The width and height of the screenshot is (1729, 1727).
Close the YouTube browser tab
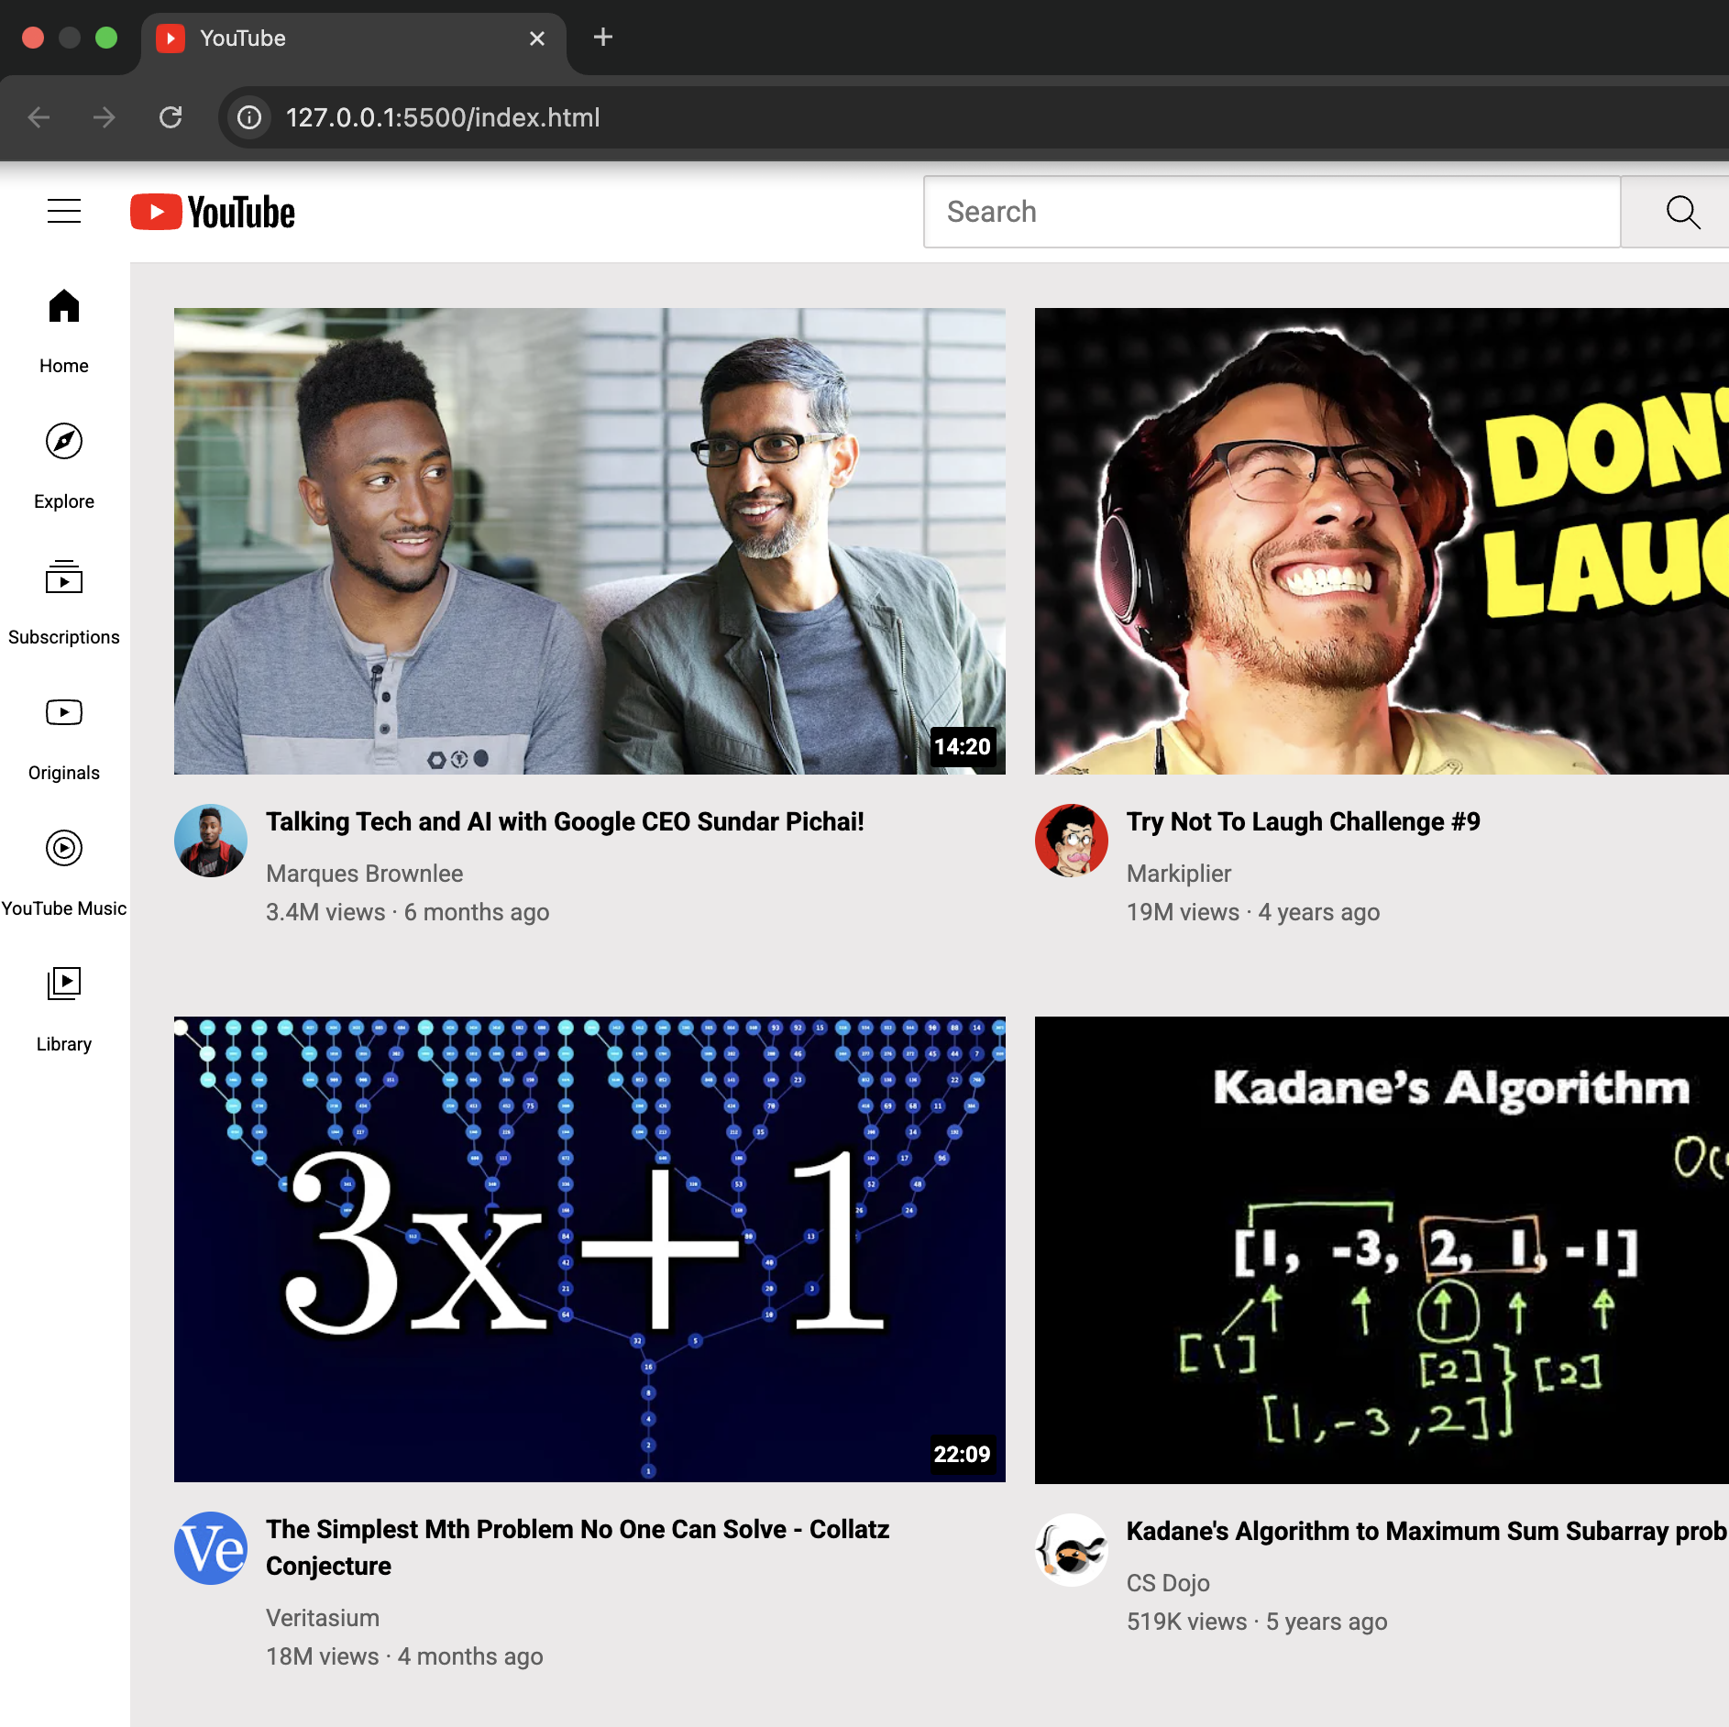pyautogui.click(x=537, y=38)
